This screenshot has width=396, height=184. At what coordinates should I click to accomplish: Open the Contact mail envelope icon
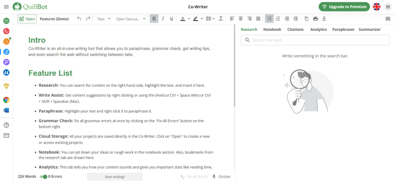coord(6,136)
